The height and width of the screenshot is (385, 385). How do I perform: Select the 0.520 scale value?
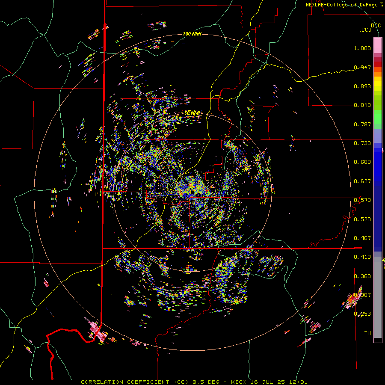(362, 219)
